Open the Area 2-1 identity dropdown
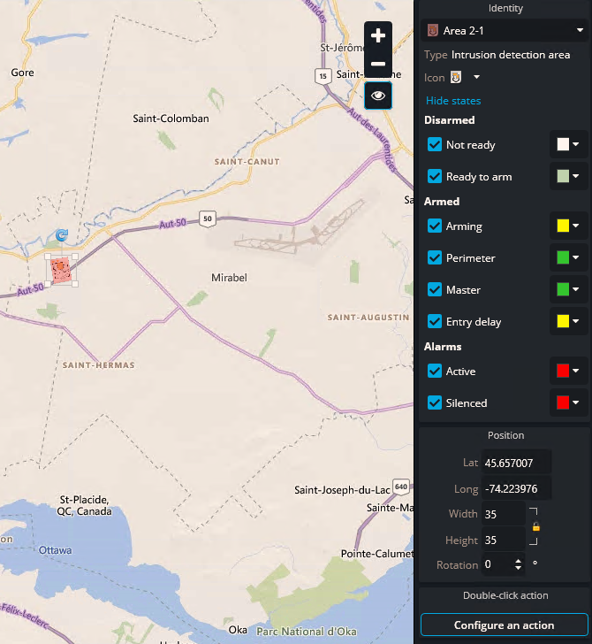 (580, 31)
